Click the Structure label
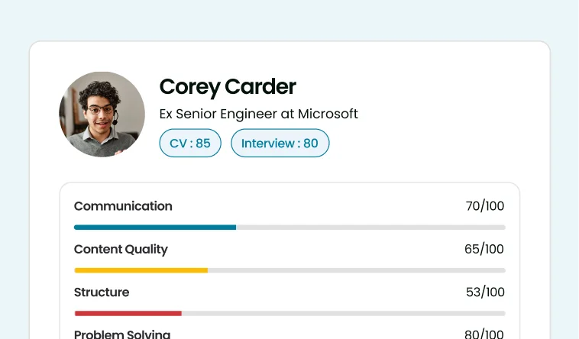This screenshot has height=339, width=579. pyautogui.click(x=102, y=292)
